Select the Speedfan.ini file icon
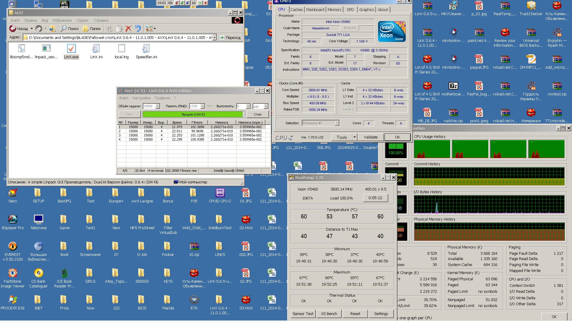Image resolution: width=572 pixels, height=321 pixels. pos(146,49)
